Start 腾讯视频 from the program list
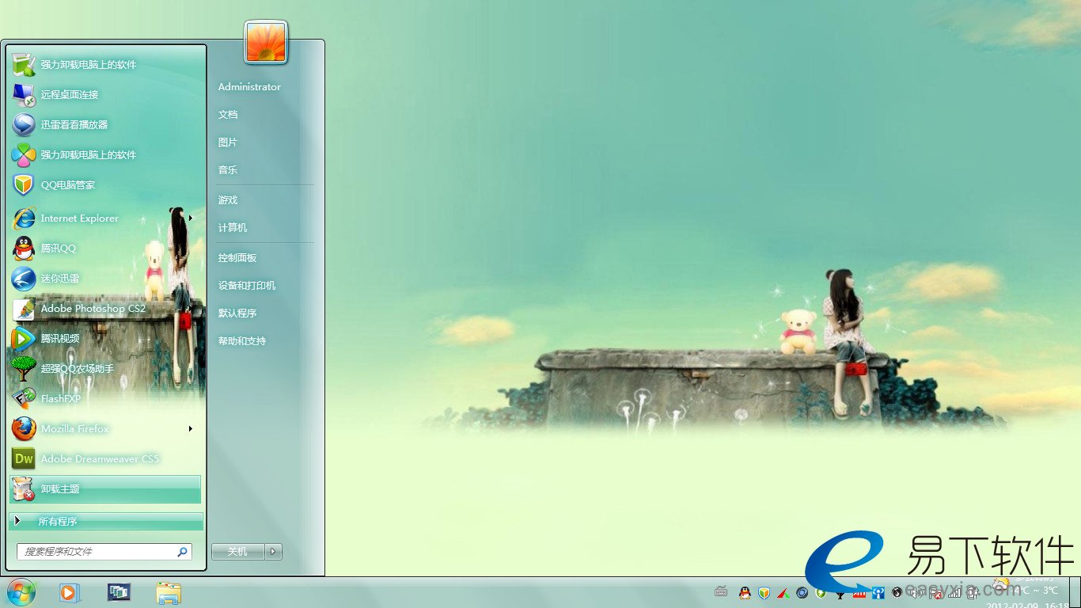Screen dimensions: 1081x608 pyautogui.click(x=59, y=339)
